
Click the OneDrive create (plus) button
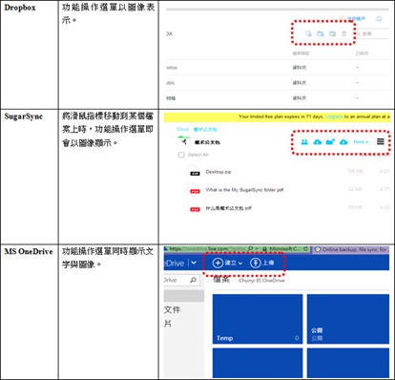227,263
